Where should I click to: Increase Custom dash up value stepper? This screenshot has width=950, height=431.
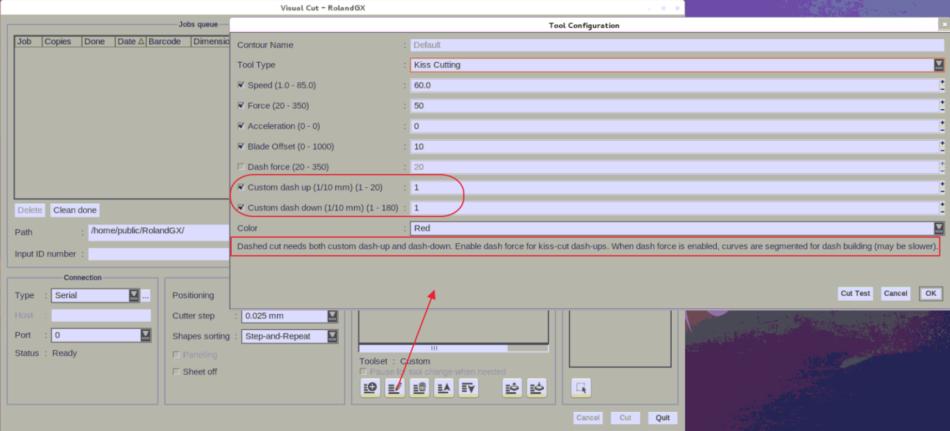942,184
